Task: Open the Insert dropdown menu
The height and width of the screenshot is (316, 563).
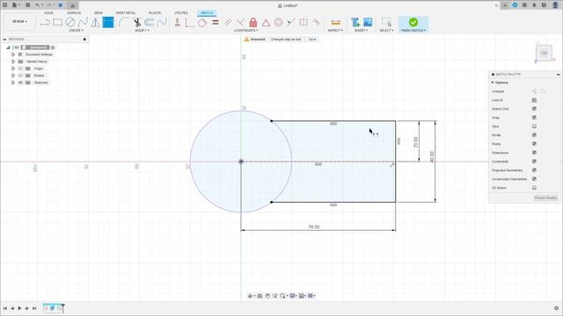Action: pos(362,31)
